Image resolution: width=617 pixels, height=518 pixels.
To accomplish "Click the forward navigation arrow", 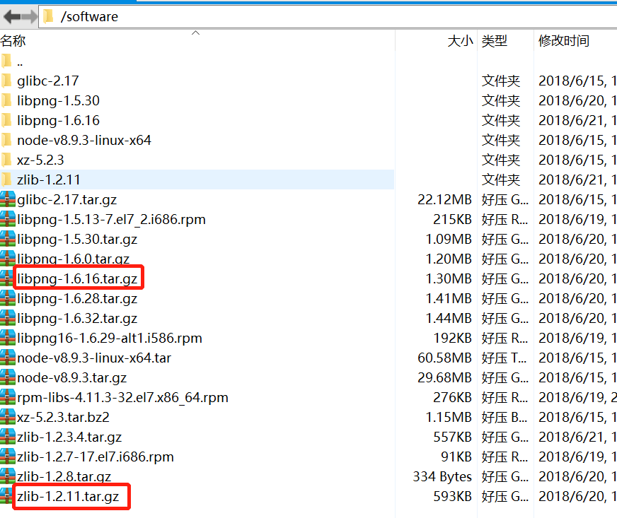I will coord(29,17).
